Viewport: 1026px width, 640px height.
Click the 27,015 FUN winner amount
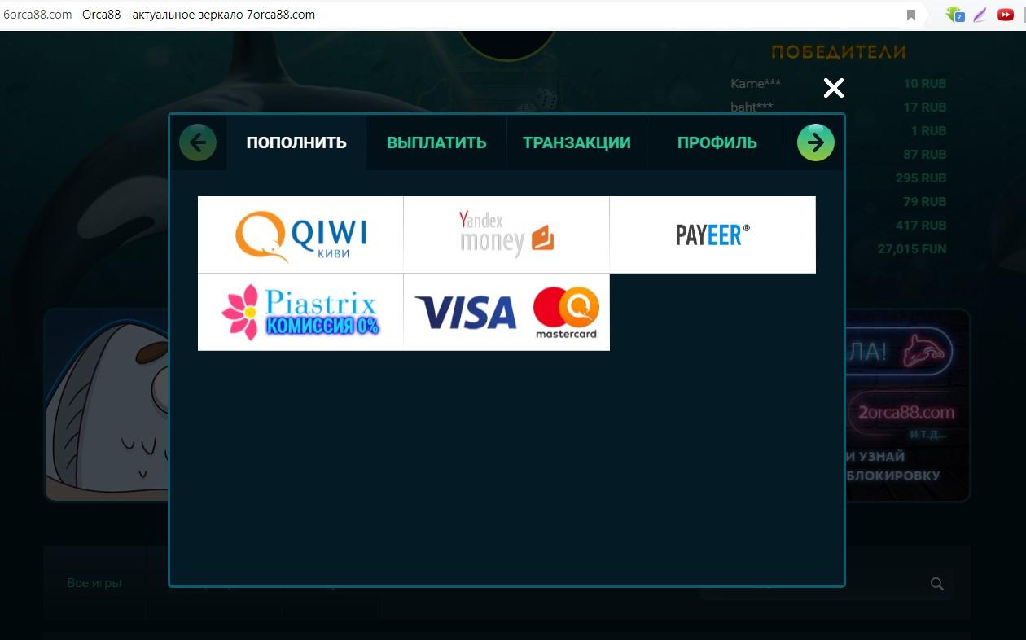(x=912, y=249)
